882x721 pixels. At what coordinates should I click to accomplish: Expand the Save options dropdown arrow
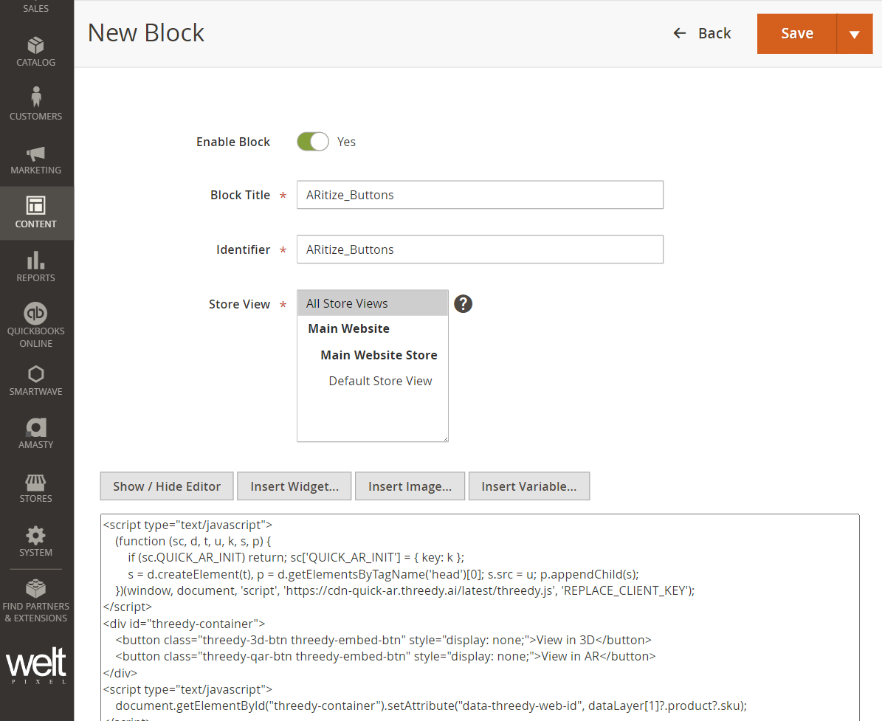coord(855,34)
